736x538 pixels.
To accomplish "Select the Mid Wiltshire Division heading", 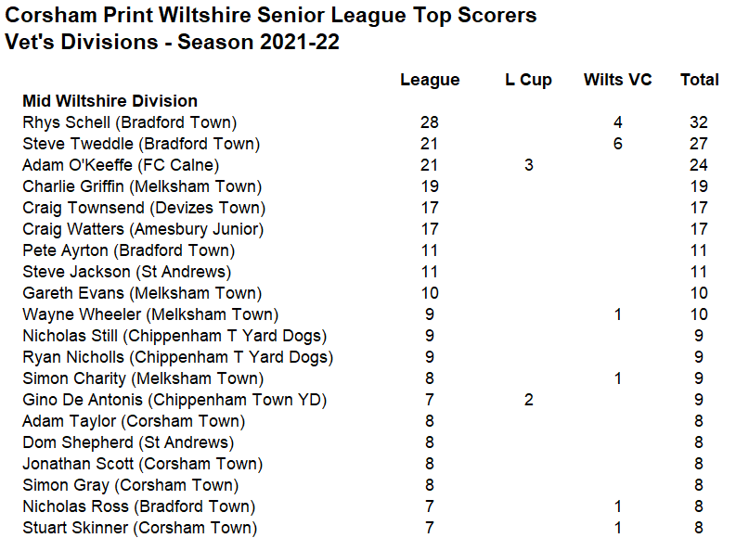I will [110, 101].
